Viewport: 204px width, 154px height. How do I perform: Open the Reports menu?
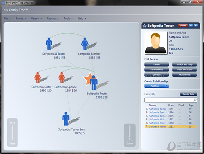tap(53, 19)
